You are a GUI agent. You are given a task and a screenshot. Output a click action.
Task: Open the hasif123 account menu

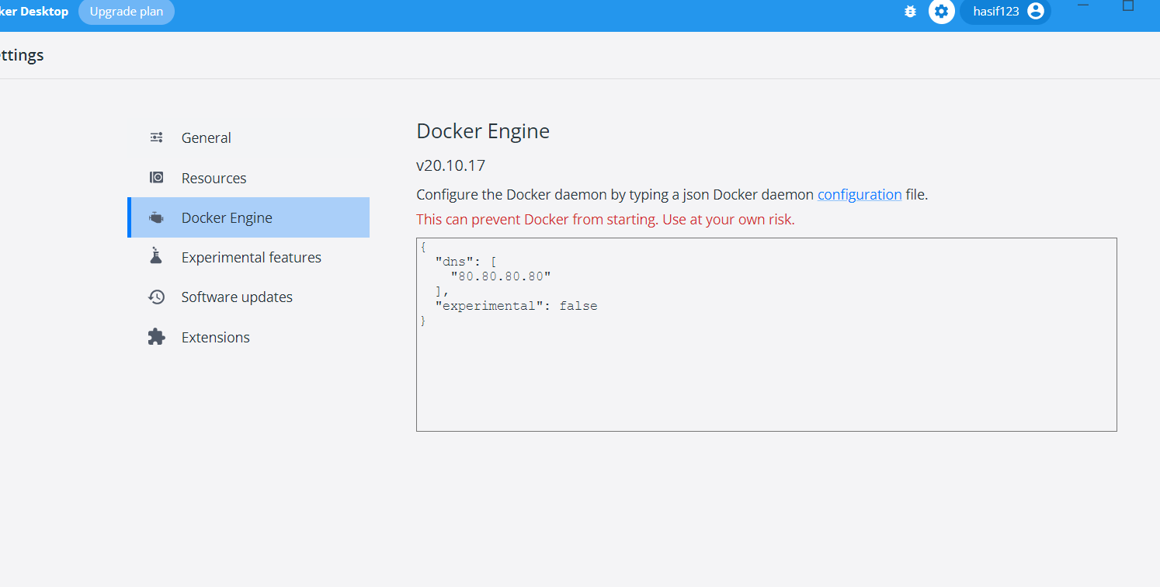(1005, 12)
